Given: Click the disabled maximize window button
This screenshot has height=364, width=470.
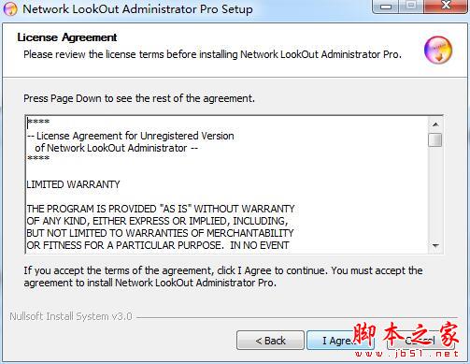Looking at the screenshot, I should 411,7.
